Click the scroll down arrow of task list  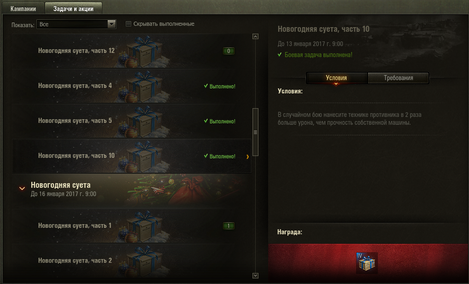[x=255, y=276]
